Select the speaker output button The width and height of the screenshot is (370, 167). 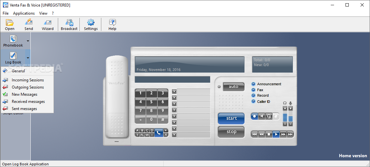coord(262,116)
